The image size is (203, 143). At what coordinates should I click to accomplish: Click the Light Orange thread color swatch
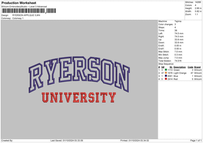(x=166, y=73)
